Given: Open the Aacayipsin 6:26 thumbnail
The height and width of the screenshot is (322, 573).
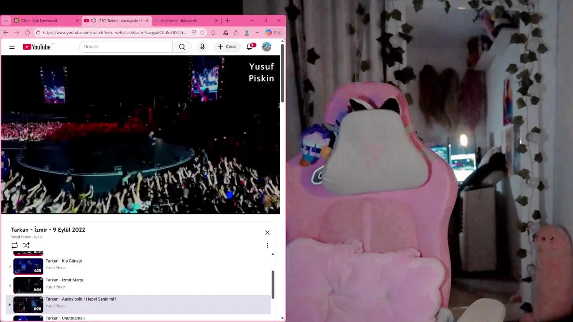Looking at the screenshot, I should pos(28,305).
